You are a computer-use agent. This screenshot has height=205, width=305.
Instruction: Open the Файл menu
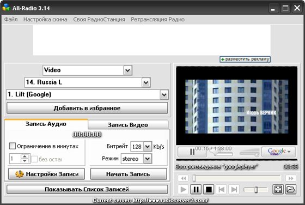pyautogui.click(x=11, y=20)
